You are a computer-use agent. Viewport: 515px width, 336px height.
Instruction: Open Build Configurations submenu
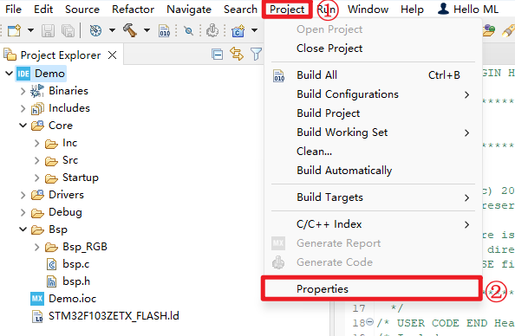coord(373,94)
